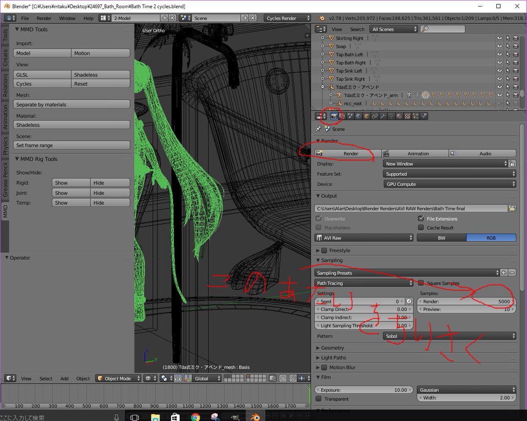
Task: Open the Particles properties tab
Action: [x=416, y=116]
